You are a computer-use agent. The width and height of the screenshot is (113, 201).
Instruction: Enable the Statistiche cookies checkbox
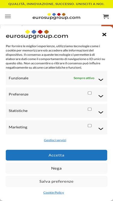89,109
